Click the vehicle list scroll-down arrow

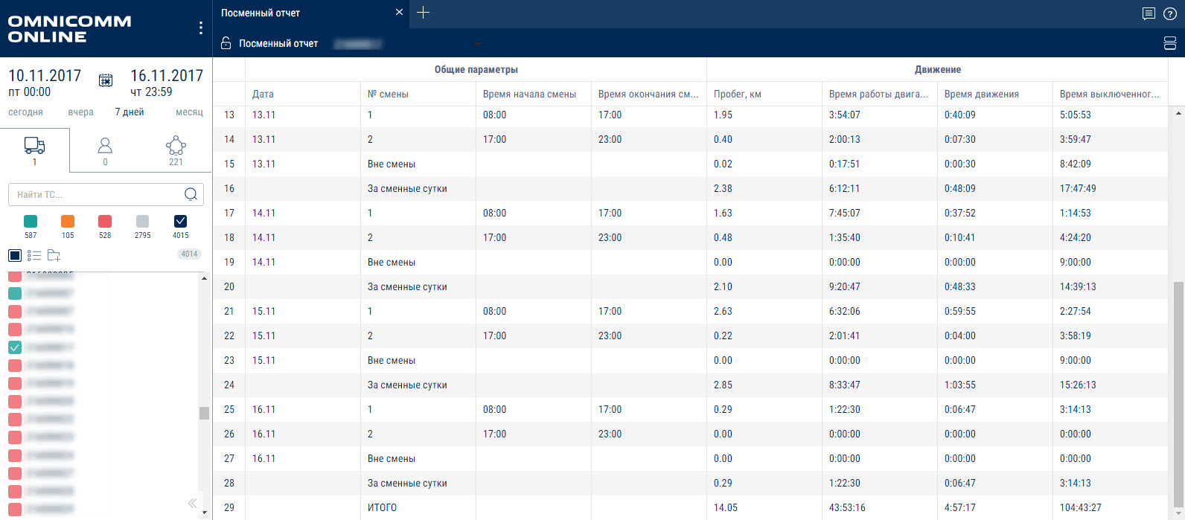pyautogui.click(x=204, y=514)
